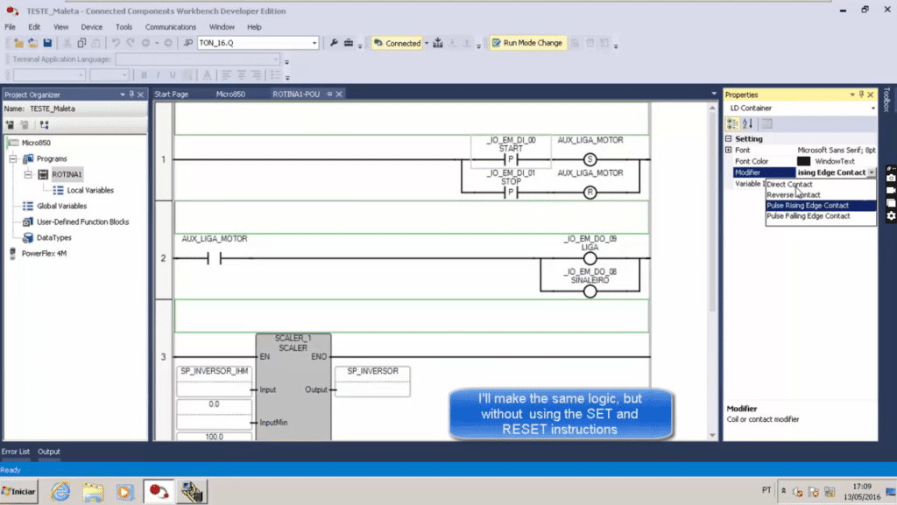Click the Save icon in the toolbar
Image resolution: width=897 pixels, height=505 pixels.
[47, 43]
